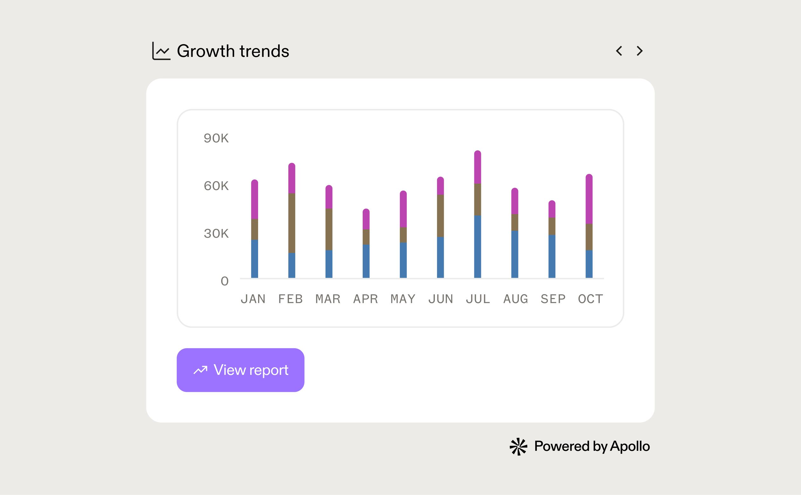
Task: Expand the chart card frame
Action: click(400, 218)
